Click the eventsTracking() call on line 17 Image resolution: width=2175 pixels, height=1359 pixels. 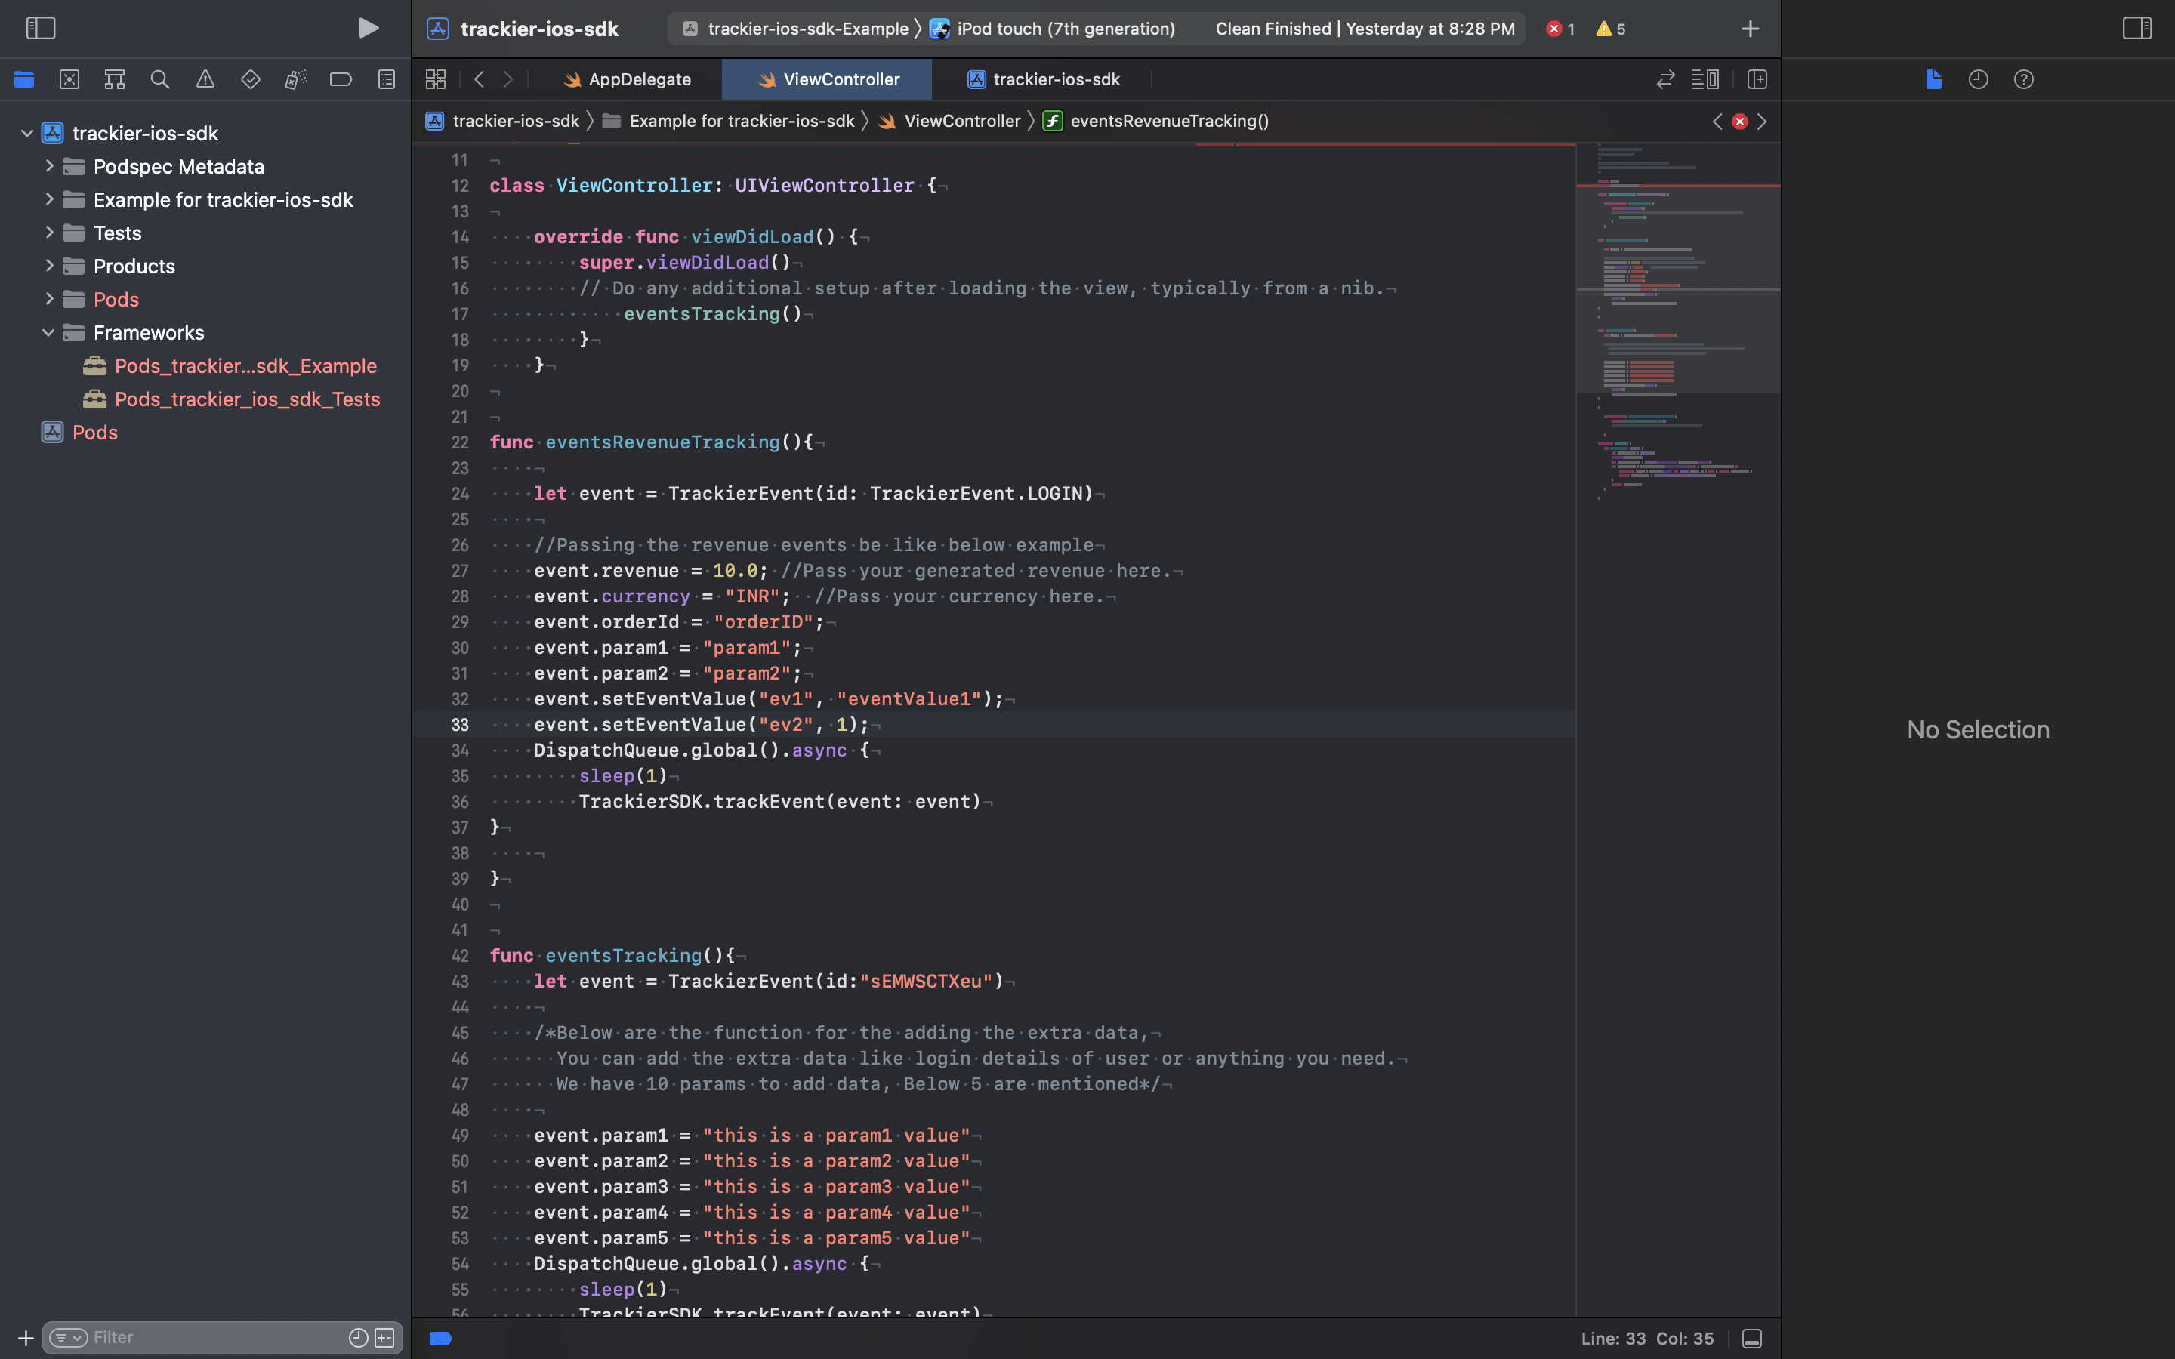point(713,313)
